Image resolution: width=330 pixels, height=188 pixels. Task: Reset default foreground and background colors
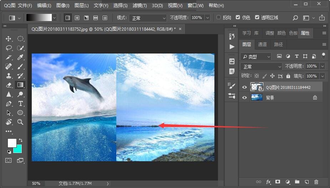click(x=9, y=152)
